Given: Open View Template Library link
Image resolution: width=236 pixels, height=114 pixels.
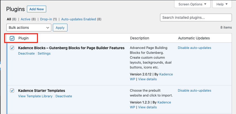Looking at the screenshot, I should 35,96.
